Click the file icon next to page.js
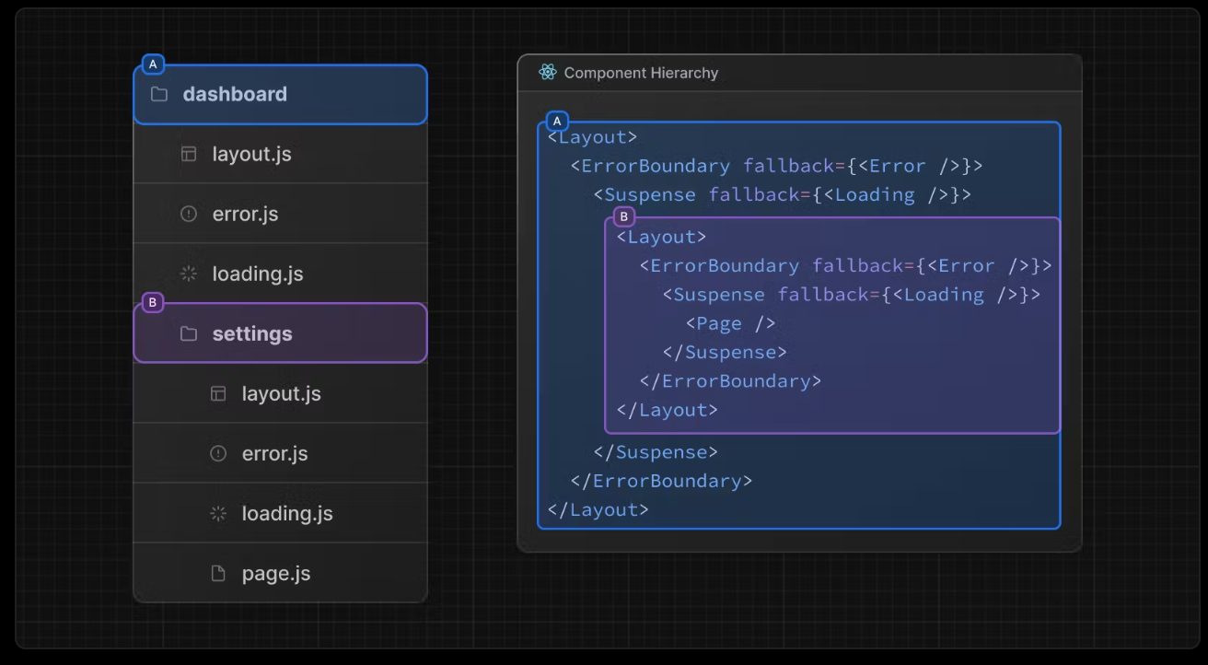1208x665 pixels. (218, 573)
